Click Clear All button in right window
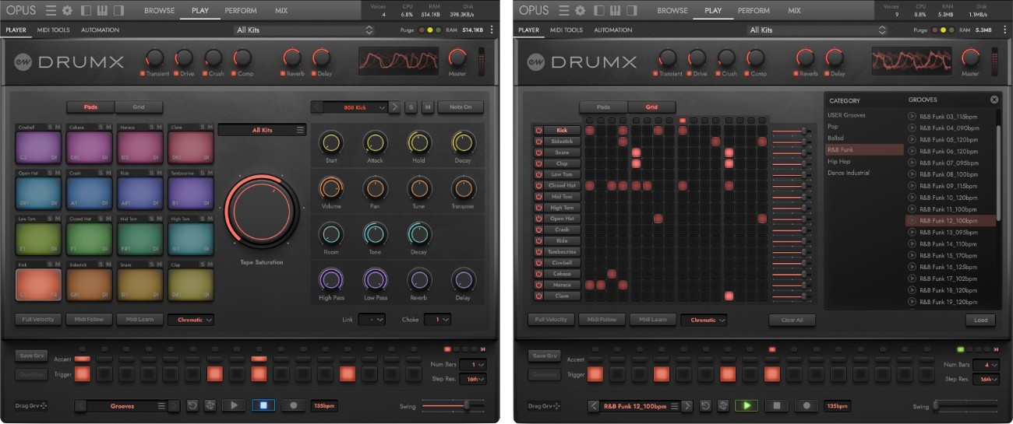The width and height of the screenshot is (1013, 424). (792, 320)
